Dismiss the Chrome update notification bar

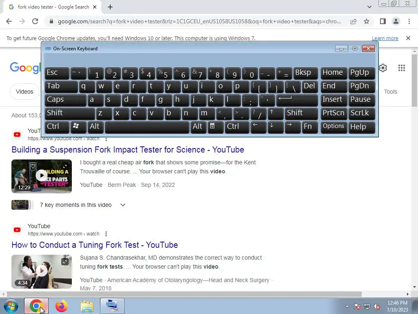pos(408,38)
